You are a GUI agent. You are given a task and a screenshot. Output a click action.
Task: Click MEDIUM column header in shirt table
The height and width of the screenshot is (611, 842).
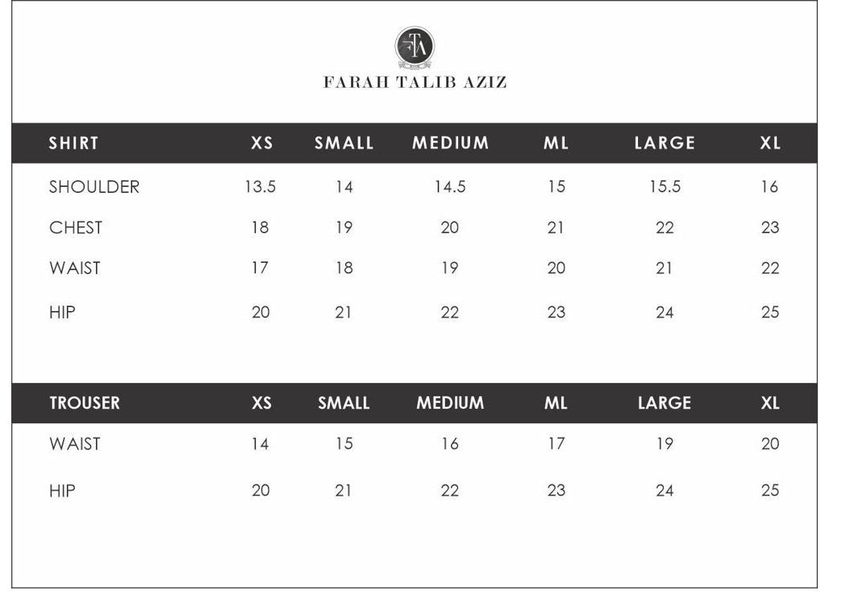[x=450, y=143]
